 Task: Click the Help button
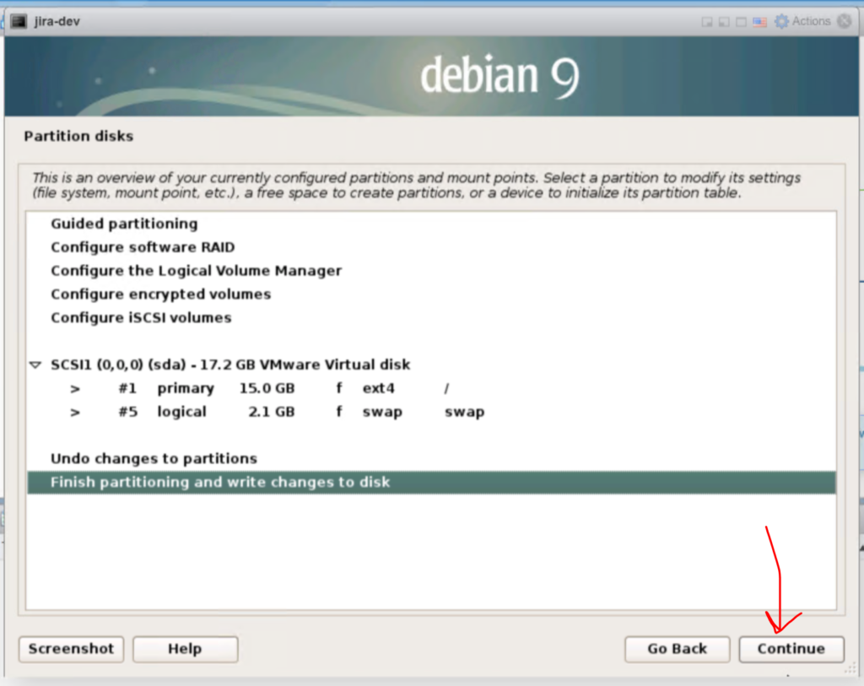[185, 649]
